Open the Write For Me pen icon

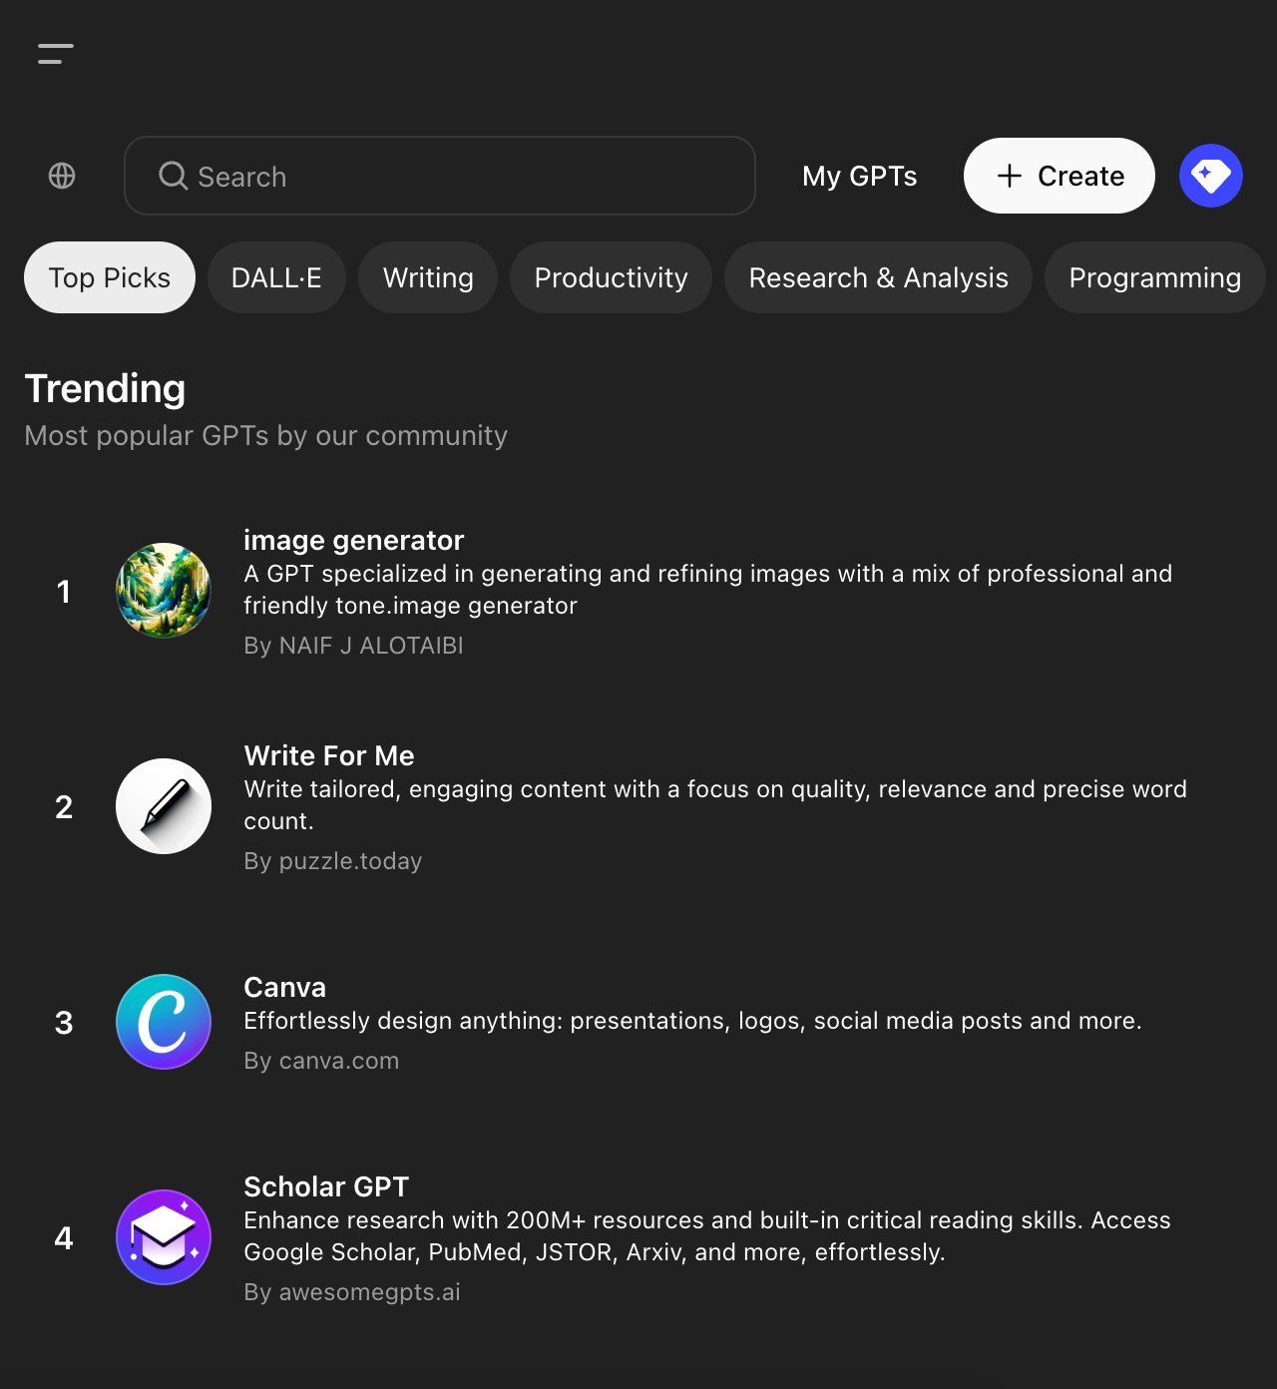point(164,806)
